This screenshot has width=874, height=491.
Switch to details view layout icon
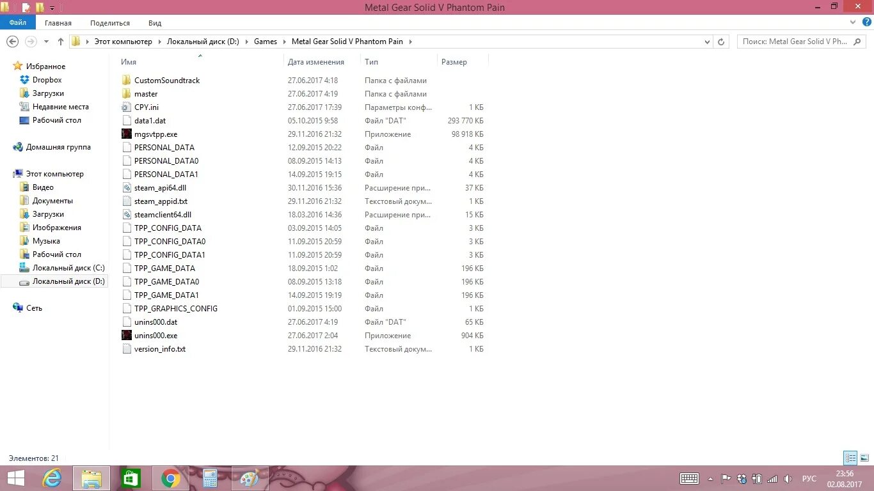pos(850,458)
